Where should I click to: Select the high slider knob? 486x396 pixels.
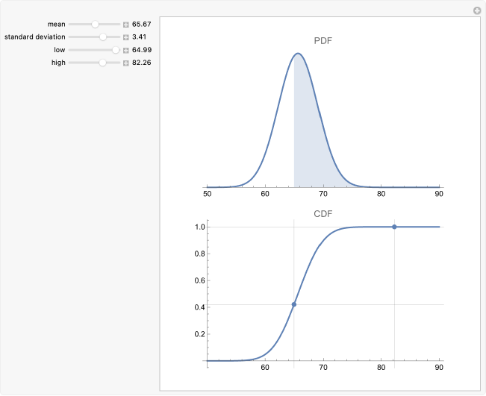pos(103,63)
